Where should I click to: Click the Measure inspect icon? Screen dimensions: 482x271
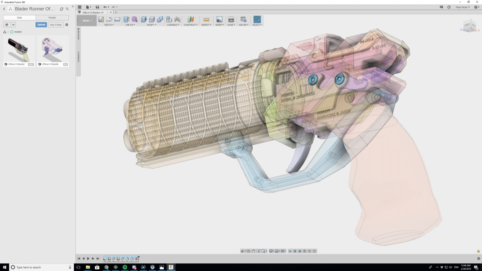coord(206,19)
